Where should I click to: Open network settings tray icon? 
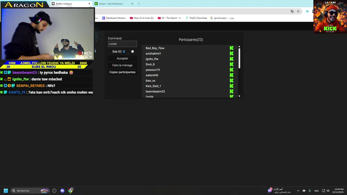click(x=323, y=191)
